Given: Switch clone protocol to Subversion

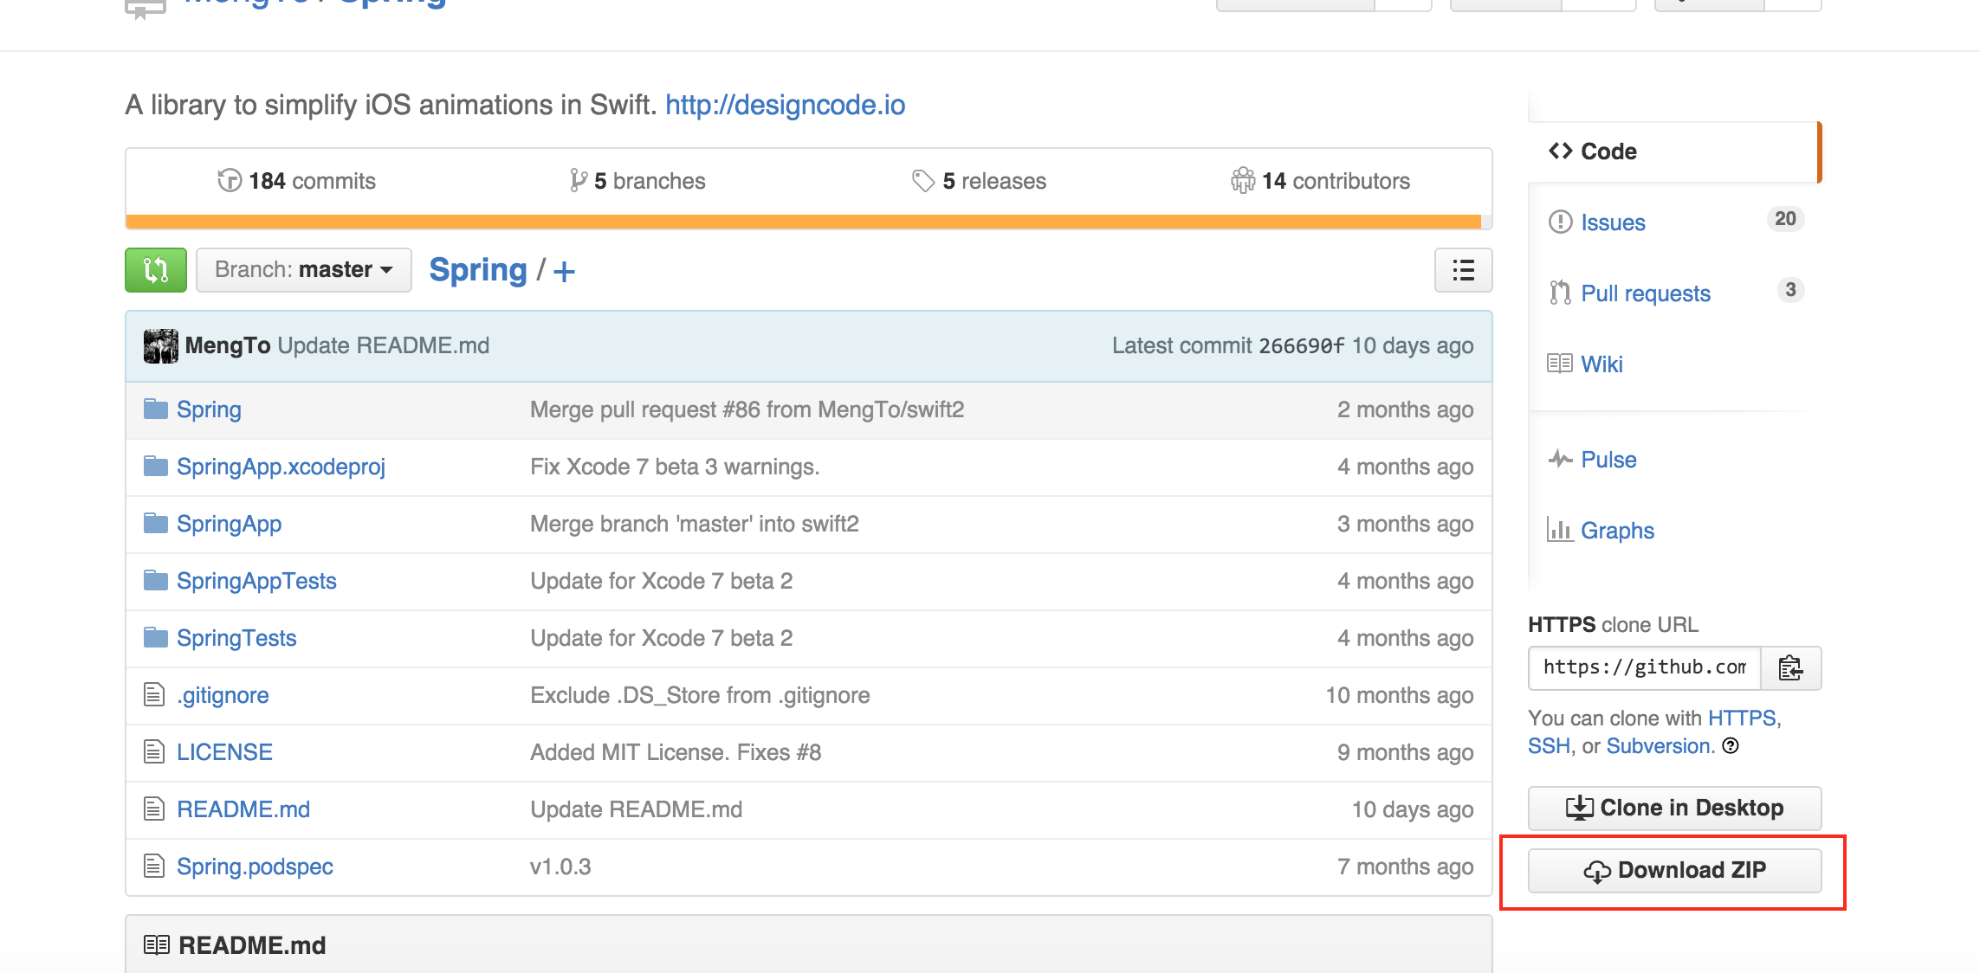Looking at the screenshot, I should [1658, 746].
